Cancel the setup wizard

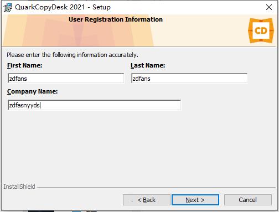[x=248, y=200]
